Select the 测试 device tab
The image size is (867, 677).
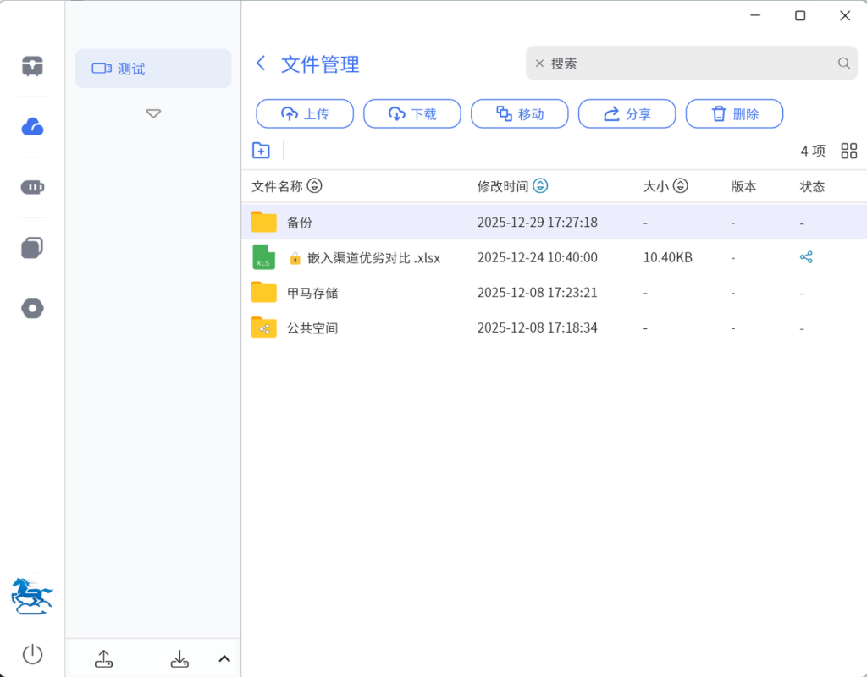(153, 69)
